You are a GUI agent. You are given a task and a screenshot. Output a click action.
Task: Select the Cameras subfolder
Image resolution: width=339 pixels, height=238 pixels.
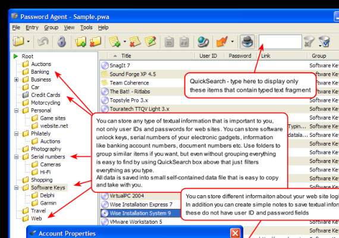(51, 164)
